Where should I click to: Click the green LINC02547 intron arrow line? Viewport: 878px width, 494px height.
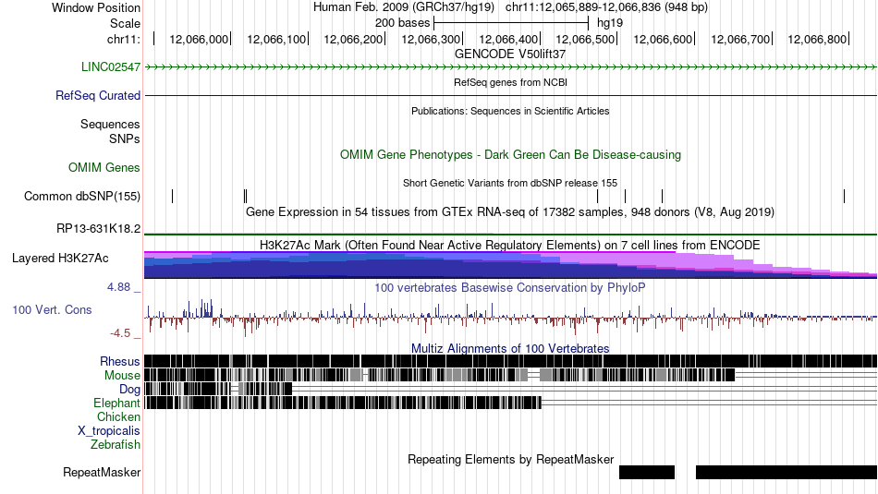click(511, 67)
